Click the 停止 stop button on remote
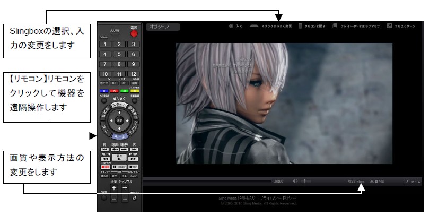This screenshot has width=447, height=215. pyautogui.click(x=134, y=167)
